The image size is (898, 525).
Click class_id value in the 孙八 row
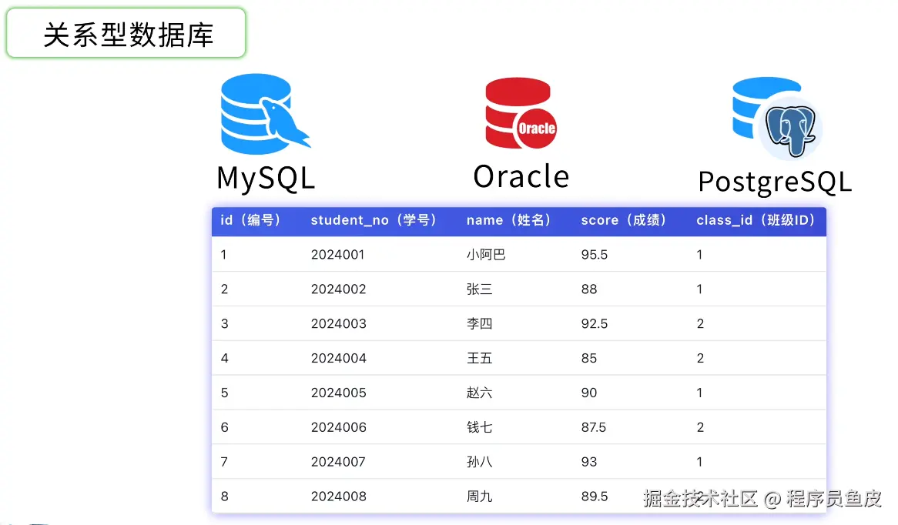pyautogui.click(x=699, y=462)
